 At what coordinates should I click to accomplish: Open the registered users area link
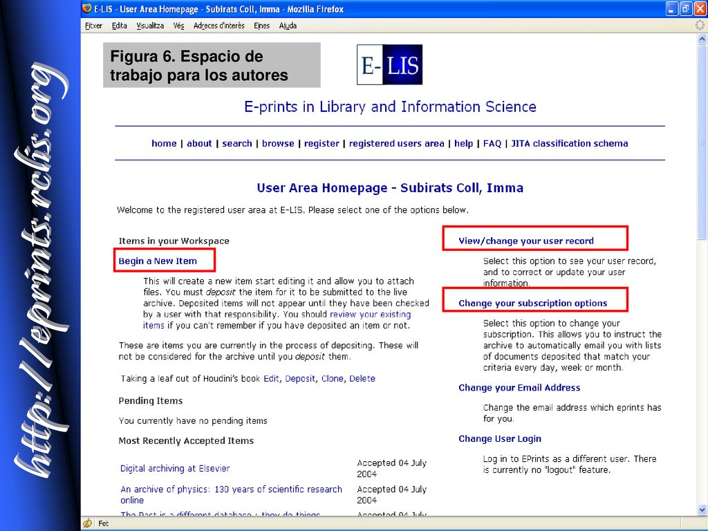(396, 143)
